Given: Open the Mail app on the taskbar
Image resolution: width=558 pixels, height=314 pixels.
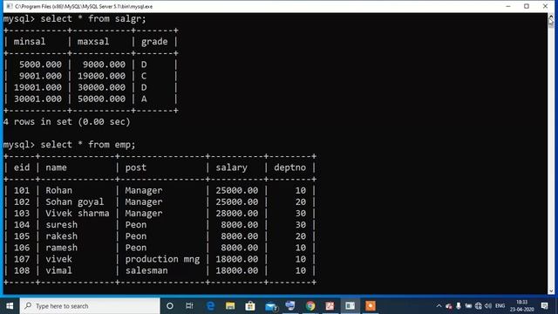Looking at the screenshot, I should tap(270, 306).
